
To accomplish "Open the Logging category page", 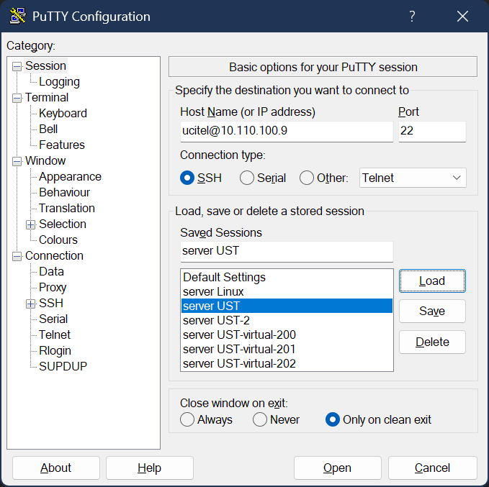I will 59,82.
